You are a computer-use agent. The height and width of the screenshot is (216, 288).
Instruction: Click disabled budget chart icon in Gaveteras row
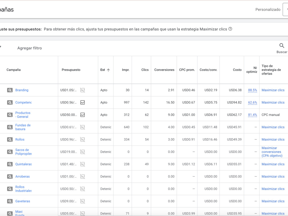click(83, 201)
